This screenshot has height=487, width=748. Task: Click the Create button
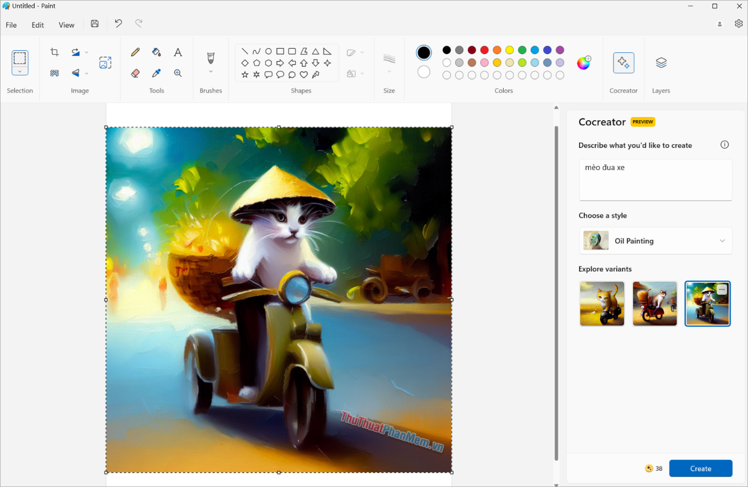click(700, 468)
